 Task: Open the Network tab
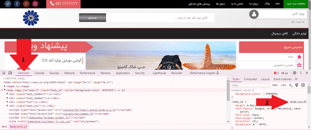tap(69, 73)
